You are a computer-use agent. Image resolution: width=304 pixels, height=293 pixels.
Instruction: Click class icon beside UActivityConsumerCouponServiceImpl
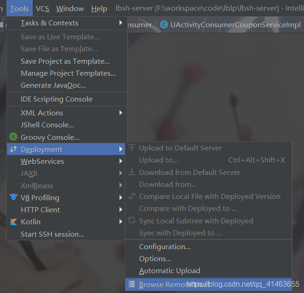click(164, 24)
